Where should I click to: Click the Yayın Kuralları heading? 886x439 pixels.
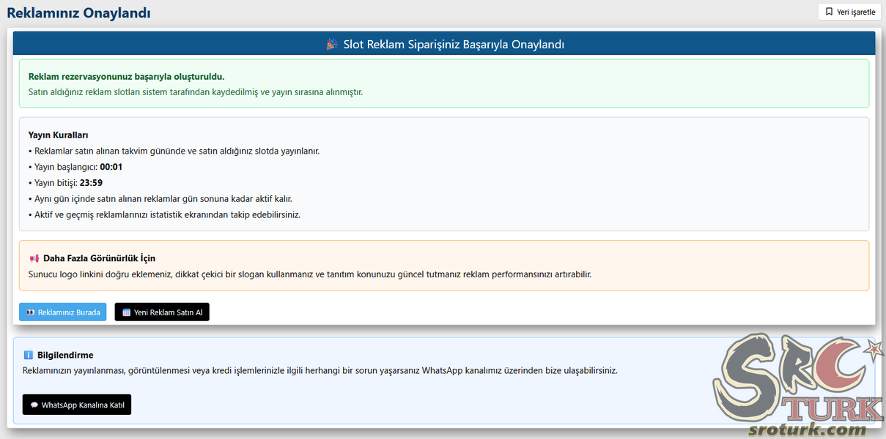(59, 135)
